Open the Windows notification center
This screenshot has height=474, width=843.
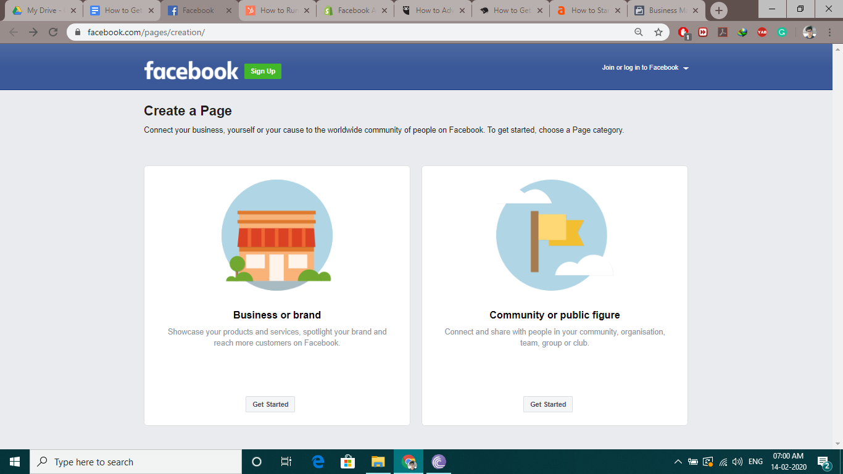coord(823,462)
